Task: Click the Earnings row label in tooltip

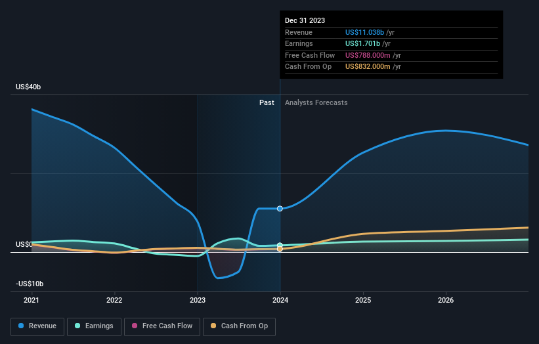Action: pyautogui.click(x=299, y=43)
